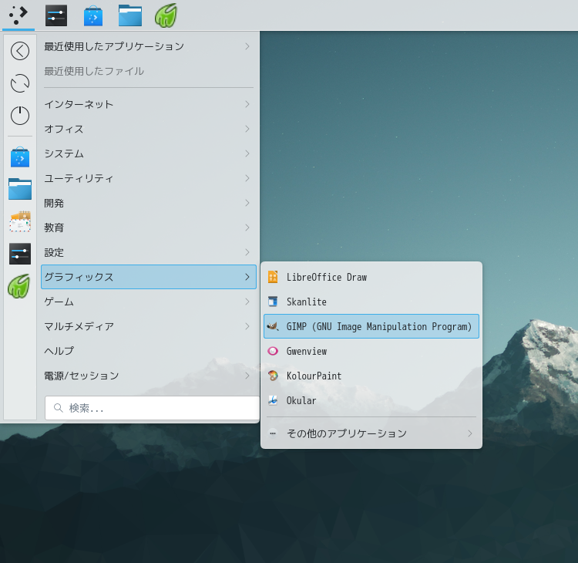Launch Discover store from the top panel
This screenshot has width=578, height=563.
pyautogui.click(x=93, y=15)
